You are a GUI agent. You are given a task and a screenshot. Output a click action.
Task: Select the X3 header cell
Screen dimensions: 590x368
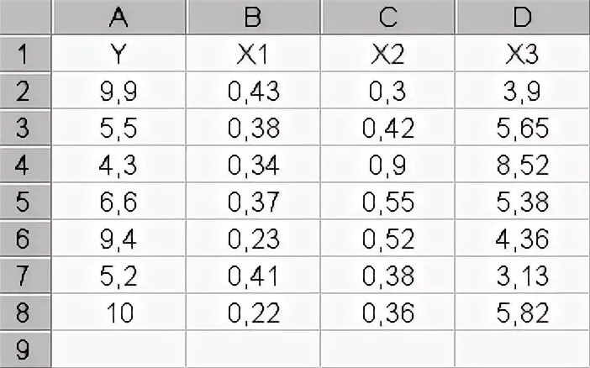(522, 53)
